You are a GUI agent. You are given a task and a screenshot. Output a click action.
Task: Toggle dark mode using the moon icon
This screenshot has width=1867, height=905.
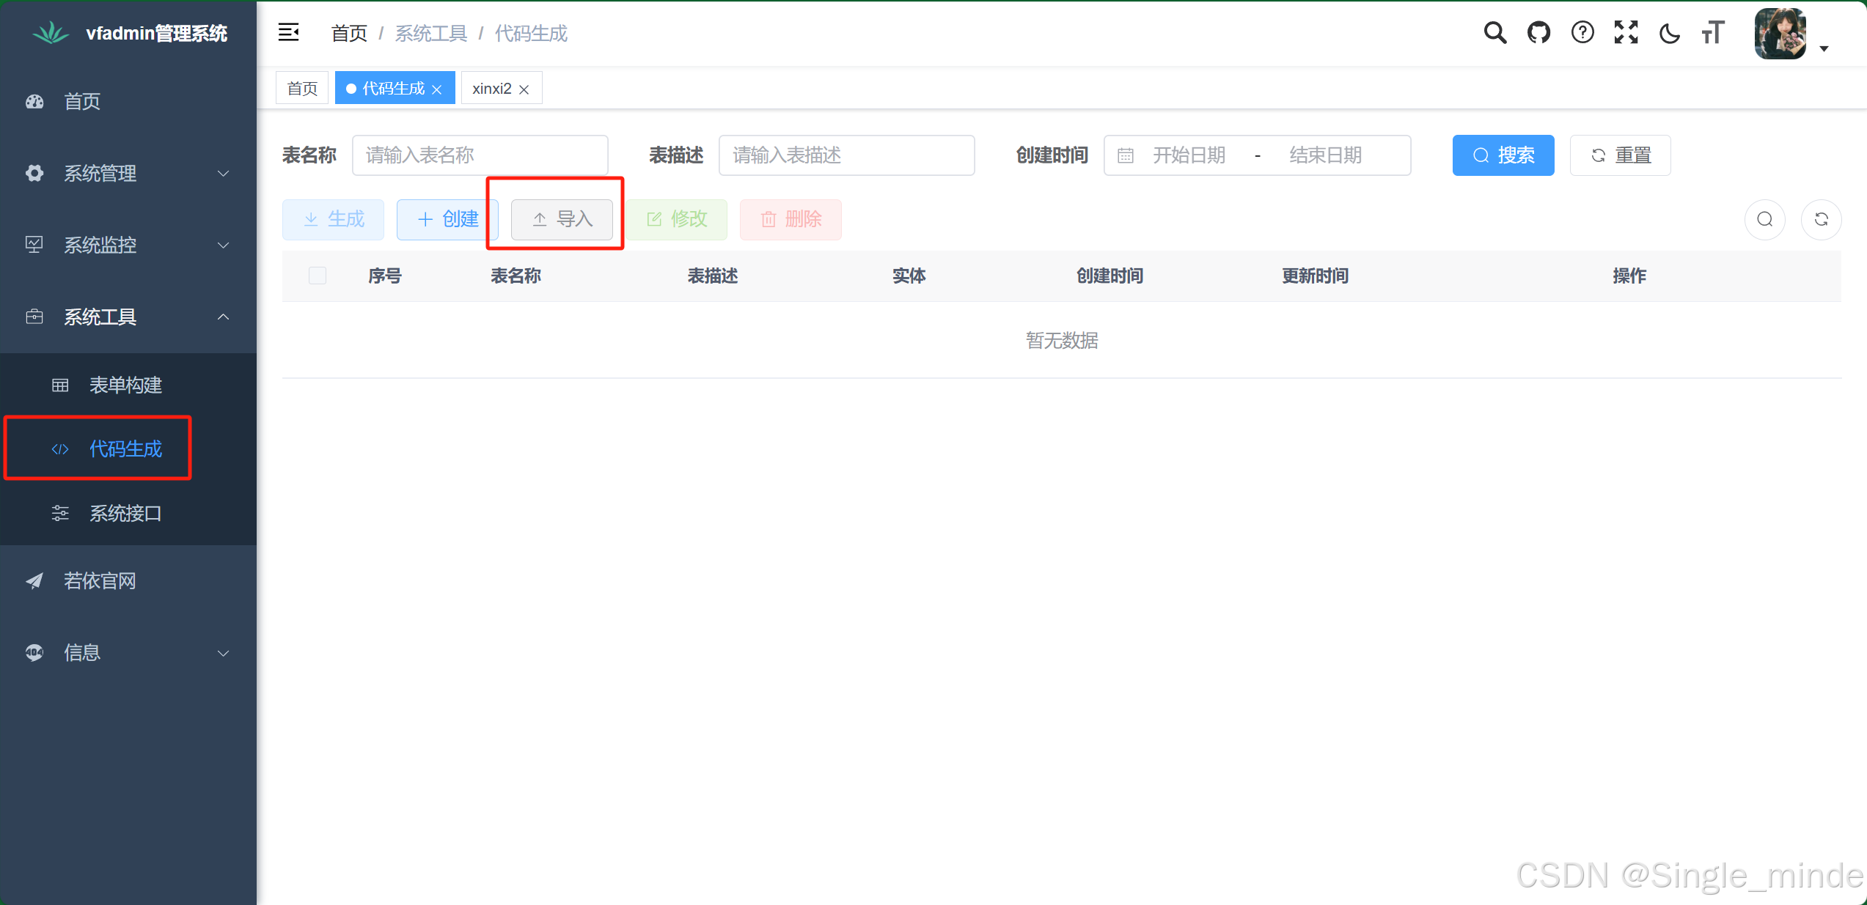[x=1670, y=32]
